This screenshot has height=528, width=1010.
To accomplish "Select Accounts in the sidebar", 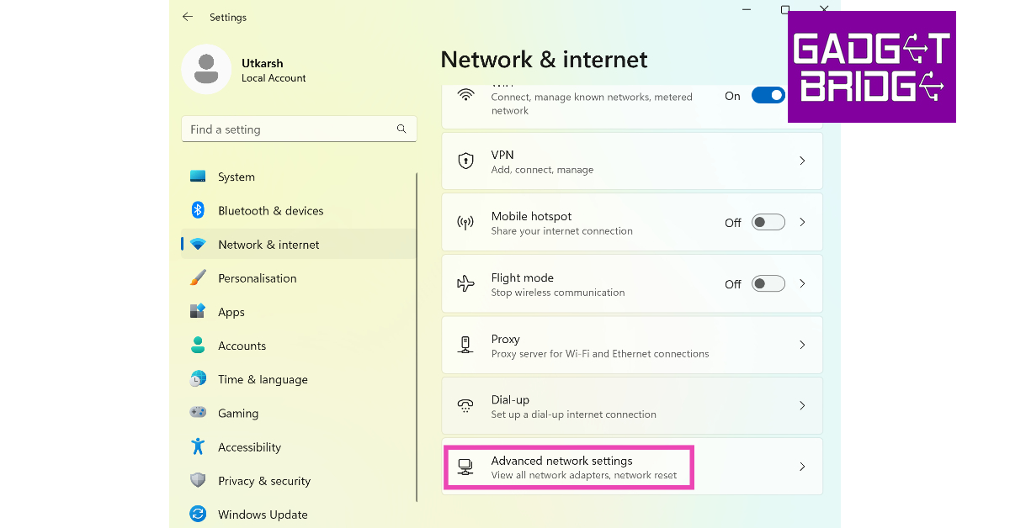I will (242, 346).
